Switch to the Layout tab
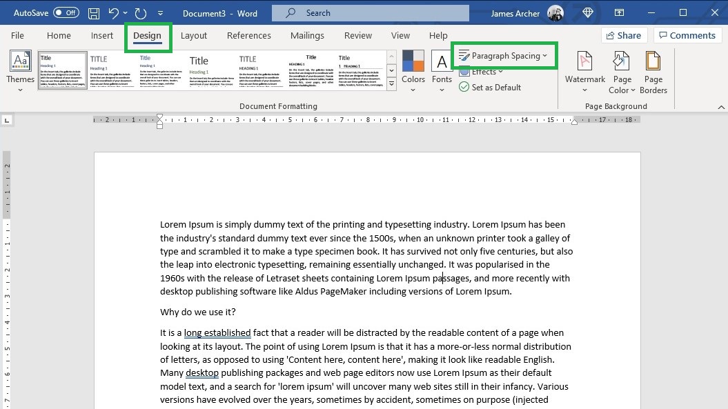 194,36
